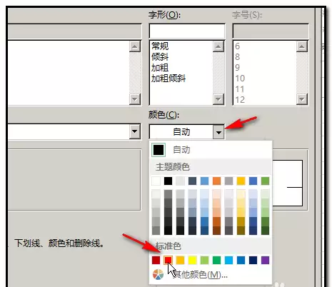This screenshot has width=332, height=287.
Task: Select the white theme color swatch
Action: [156, 181]
